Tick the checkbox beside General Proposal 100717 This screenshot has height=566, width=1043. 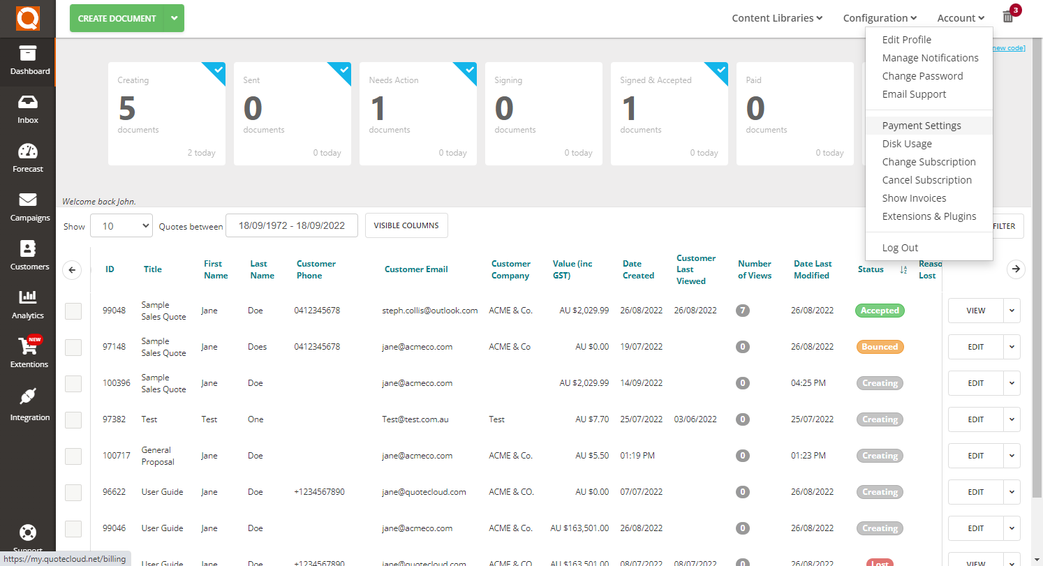tap(73, 456)
